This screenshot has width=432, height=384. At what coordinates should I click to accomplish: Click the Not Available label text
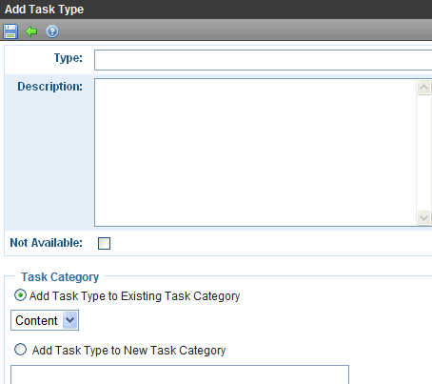point(47,243)
